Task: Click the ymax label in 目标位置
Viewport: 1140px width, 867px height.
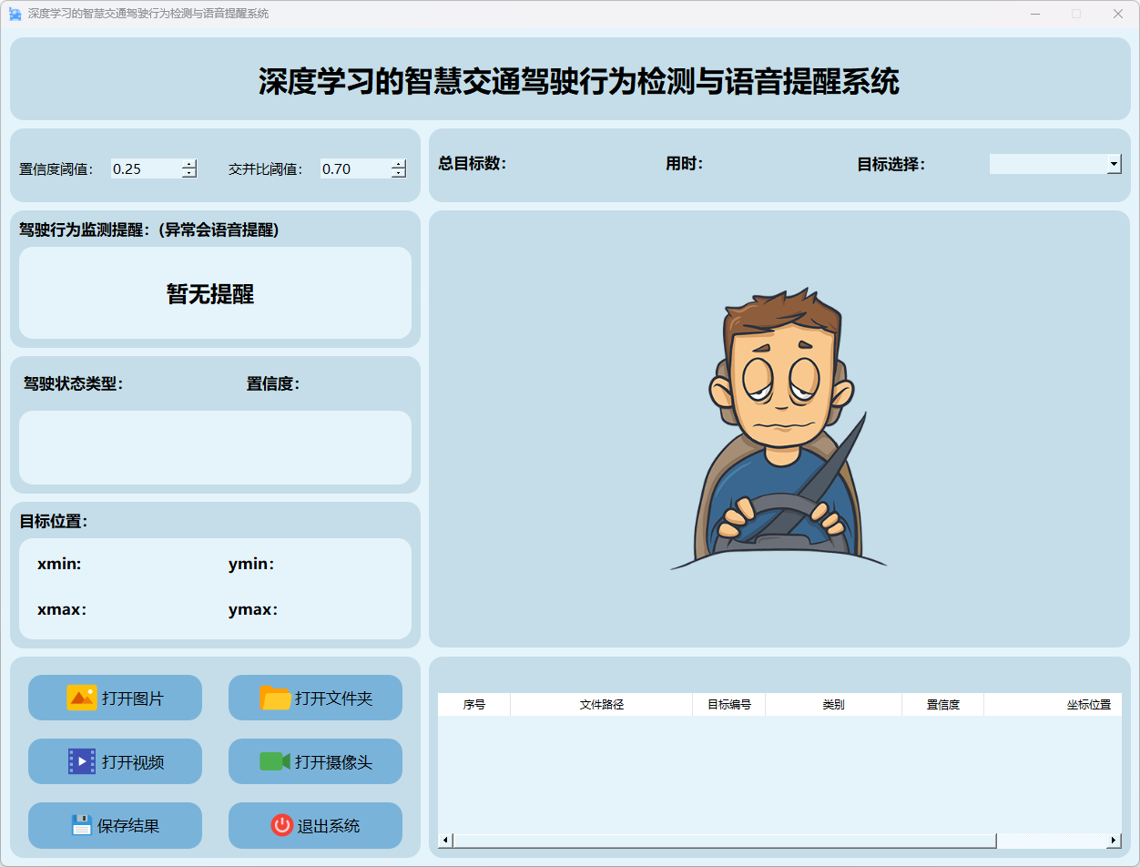Action: [254, 610]
